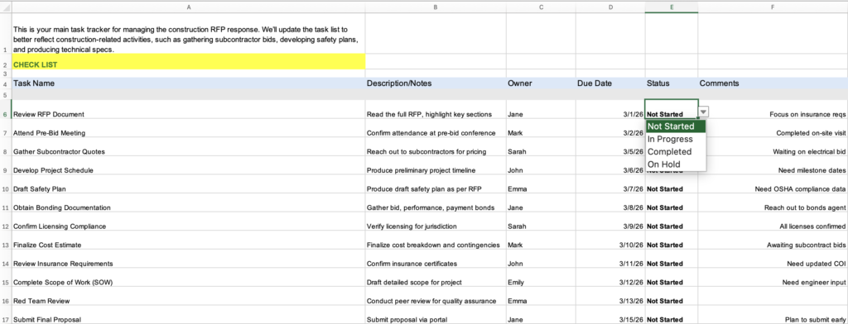Select column C header
Viewport: 848px width, 324px height.
click(541, 7)
